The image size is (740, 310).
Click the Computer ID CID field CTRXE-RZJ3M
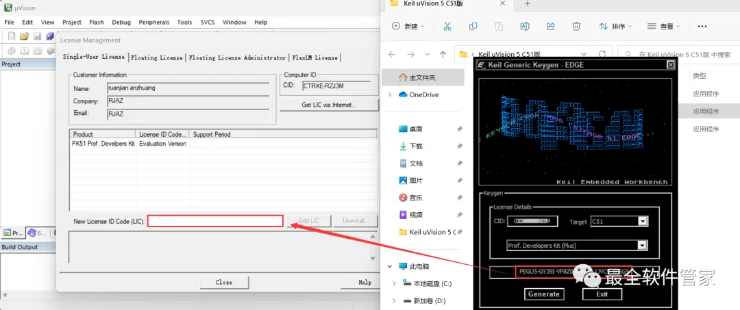336,86
